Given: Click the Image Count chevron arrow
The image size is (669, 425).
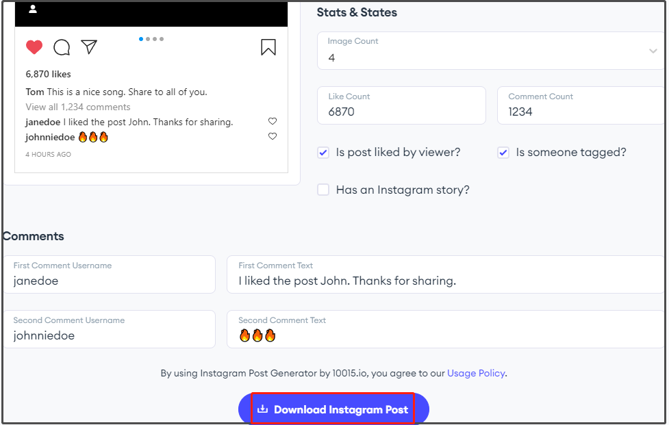Looking at the screenshot, I should point(653,51).
